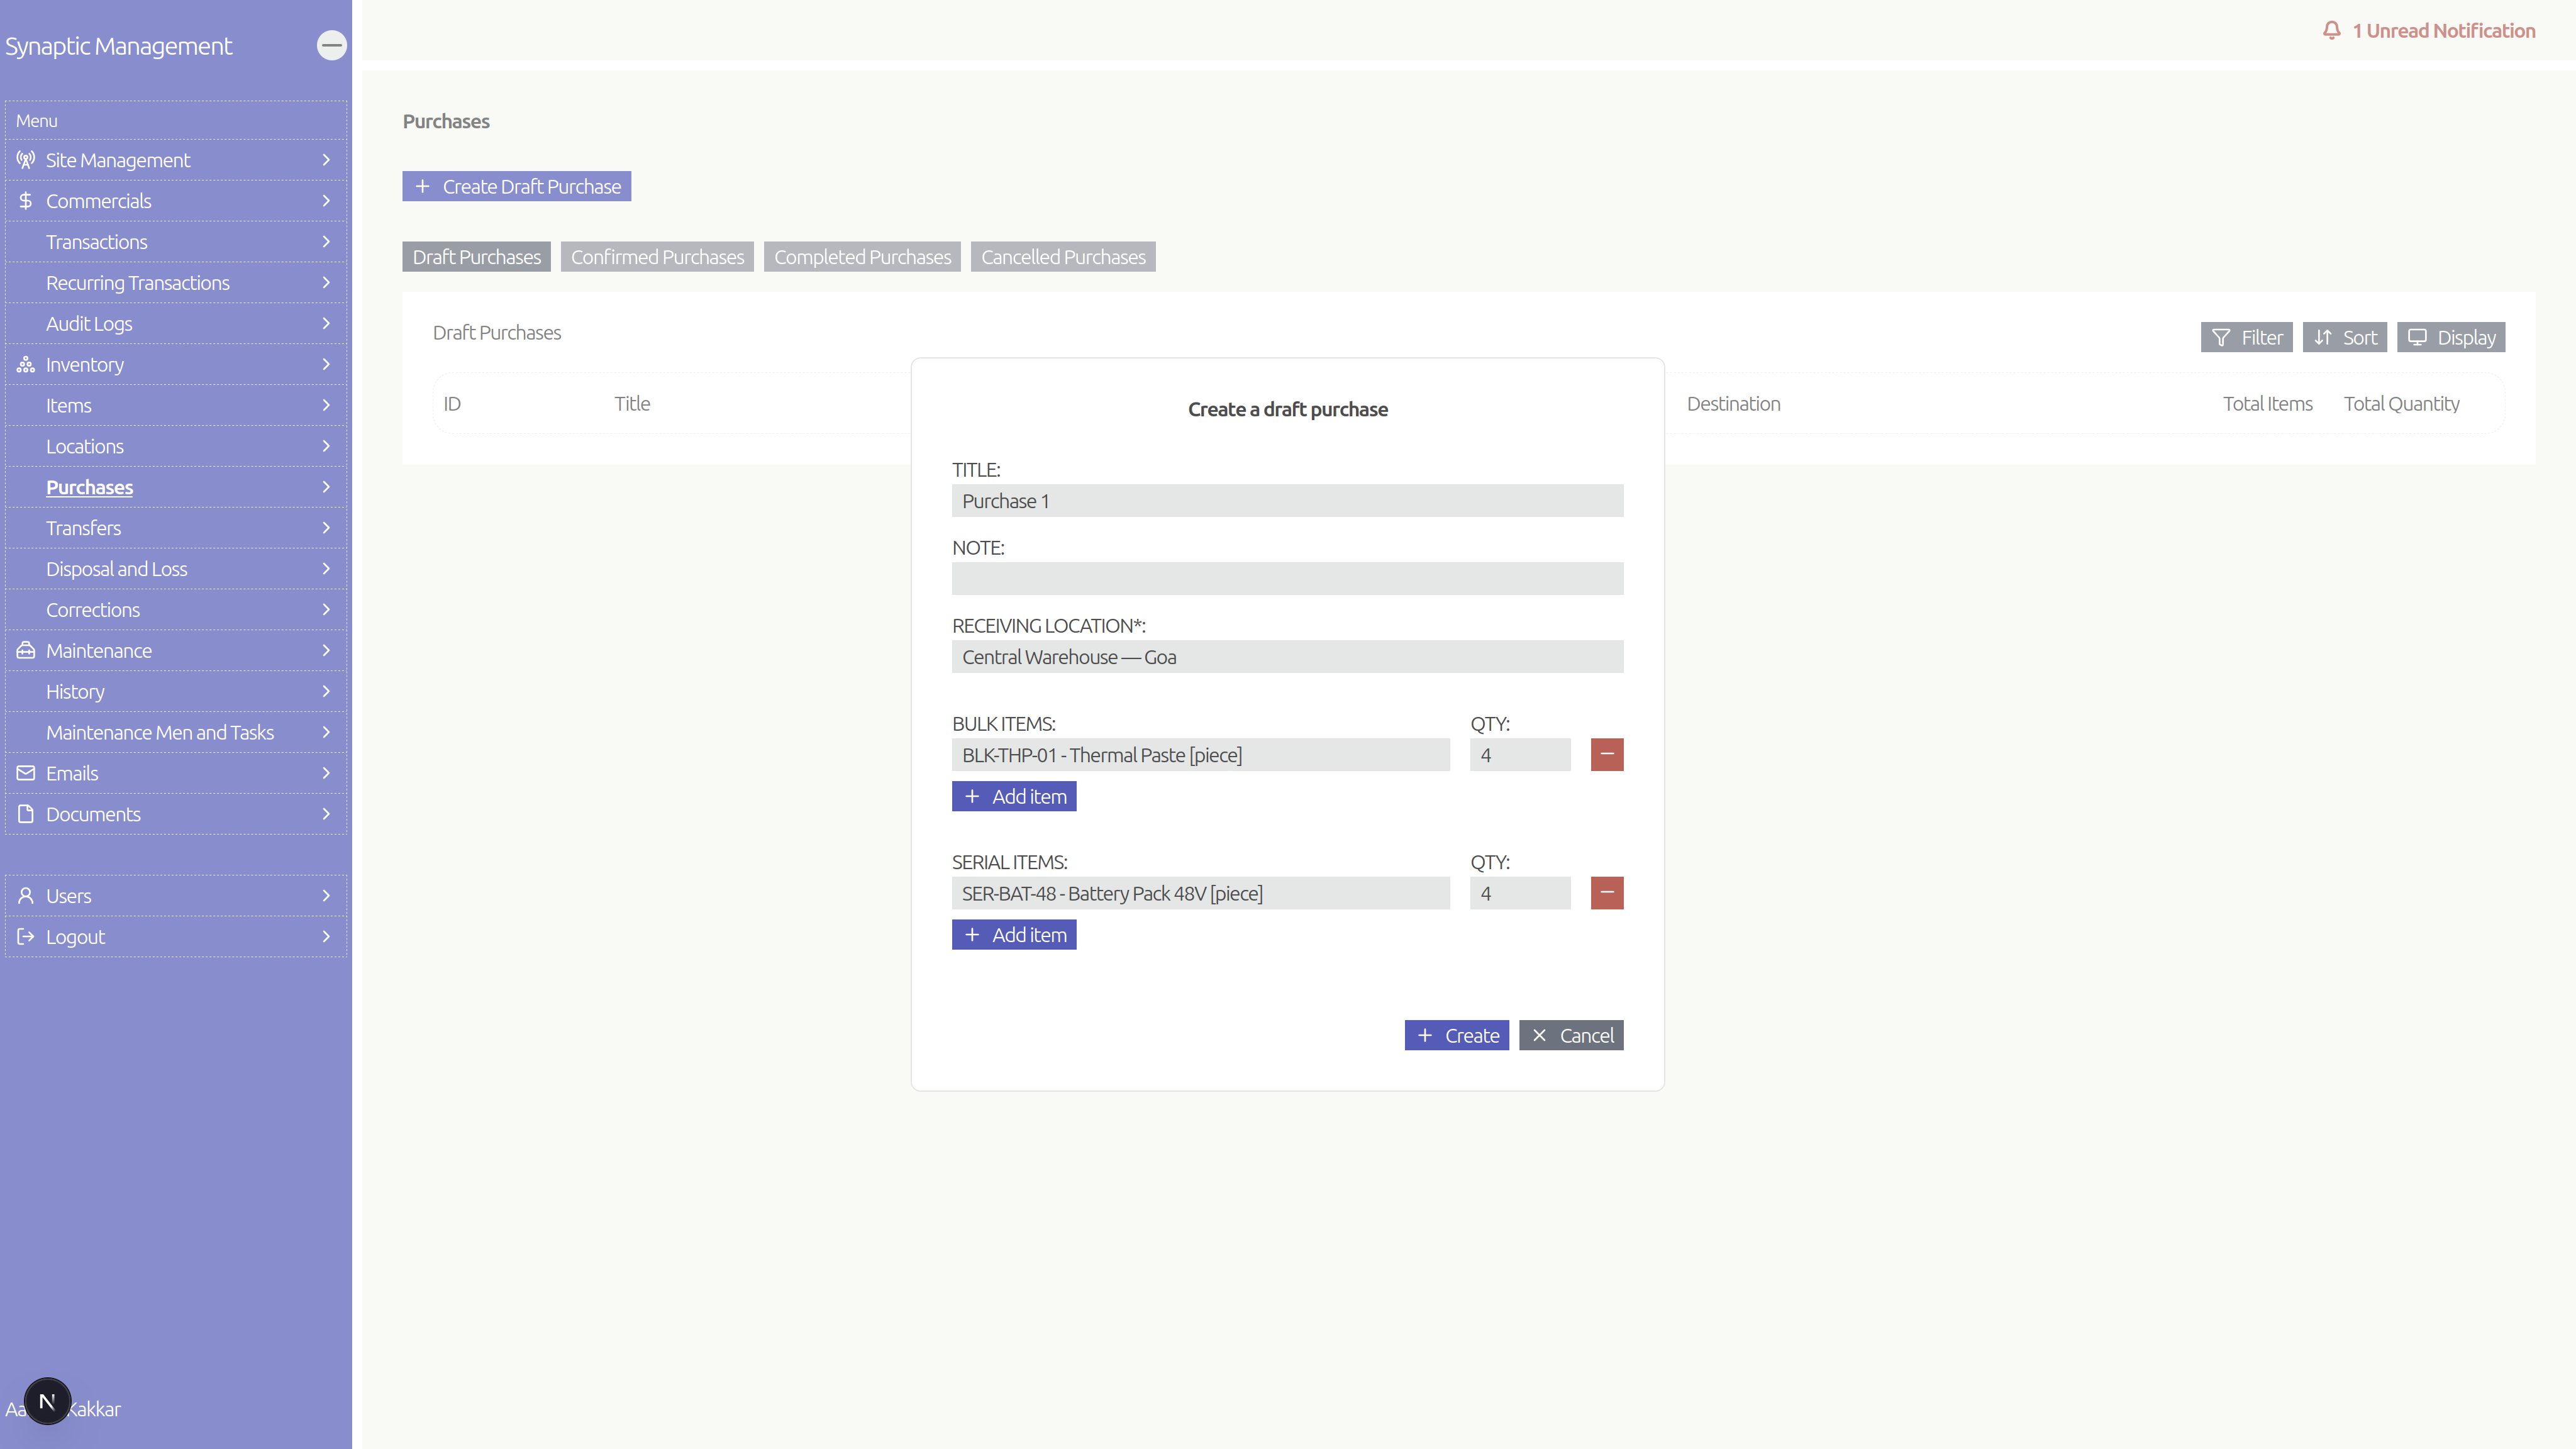Screen dimensions: 2576x1449
Task: Open Purchases in the sidebar menu
Action: 176,488
